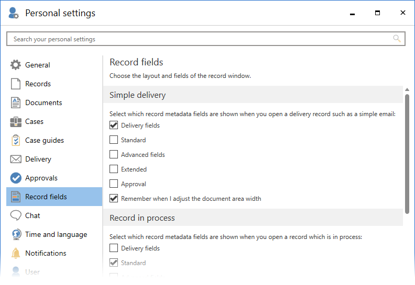Uncheck Standard under Record in process
Viewport: 415px width, 285px height.
(x=114, y=263)
